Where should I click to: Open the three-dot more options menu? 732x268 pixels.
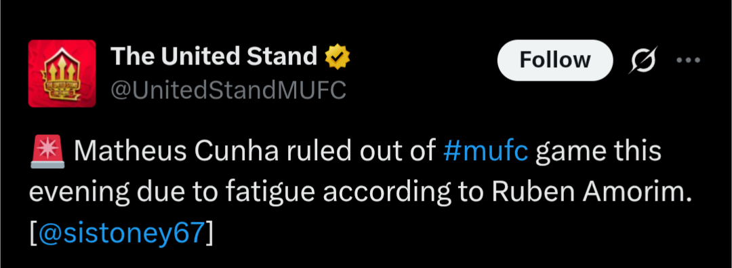click(x=689, y=60)
